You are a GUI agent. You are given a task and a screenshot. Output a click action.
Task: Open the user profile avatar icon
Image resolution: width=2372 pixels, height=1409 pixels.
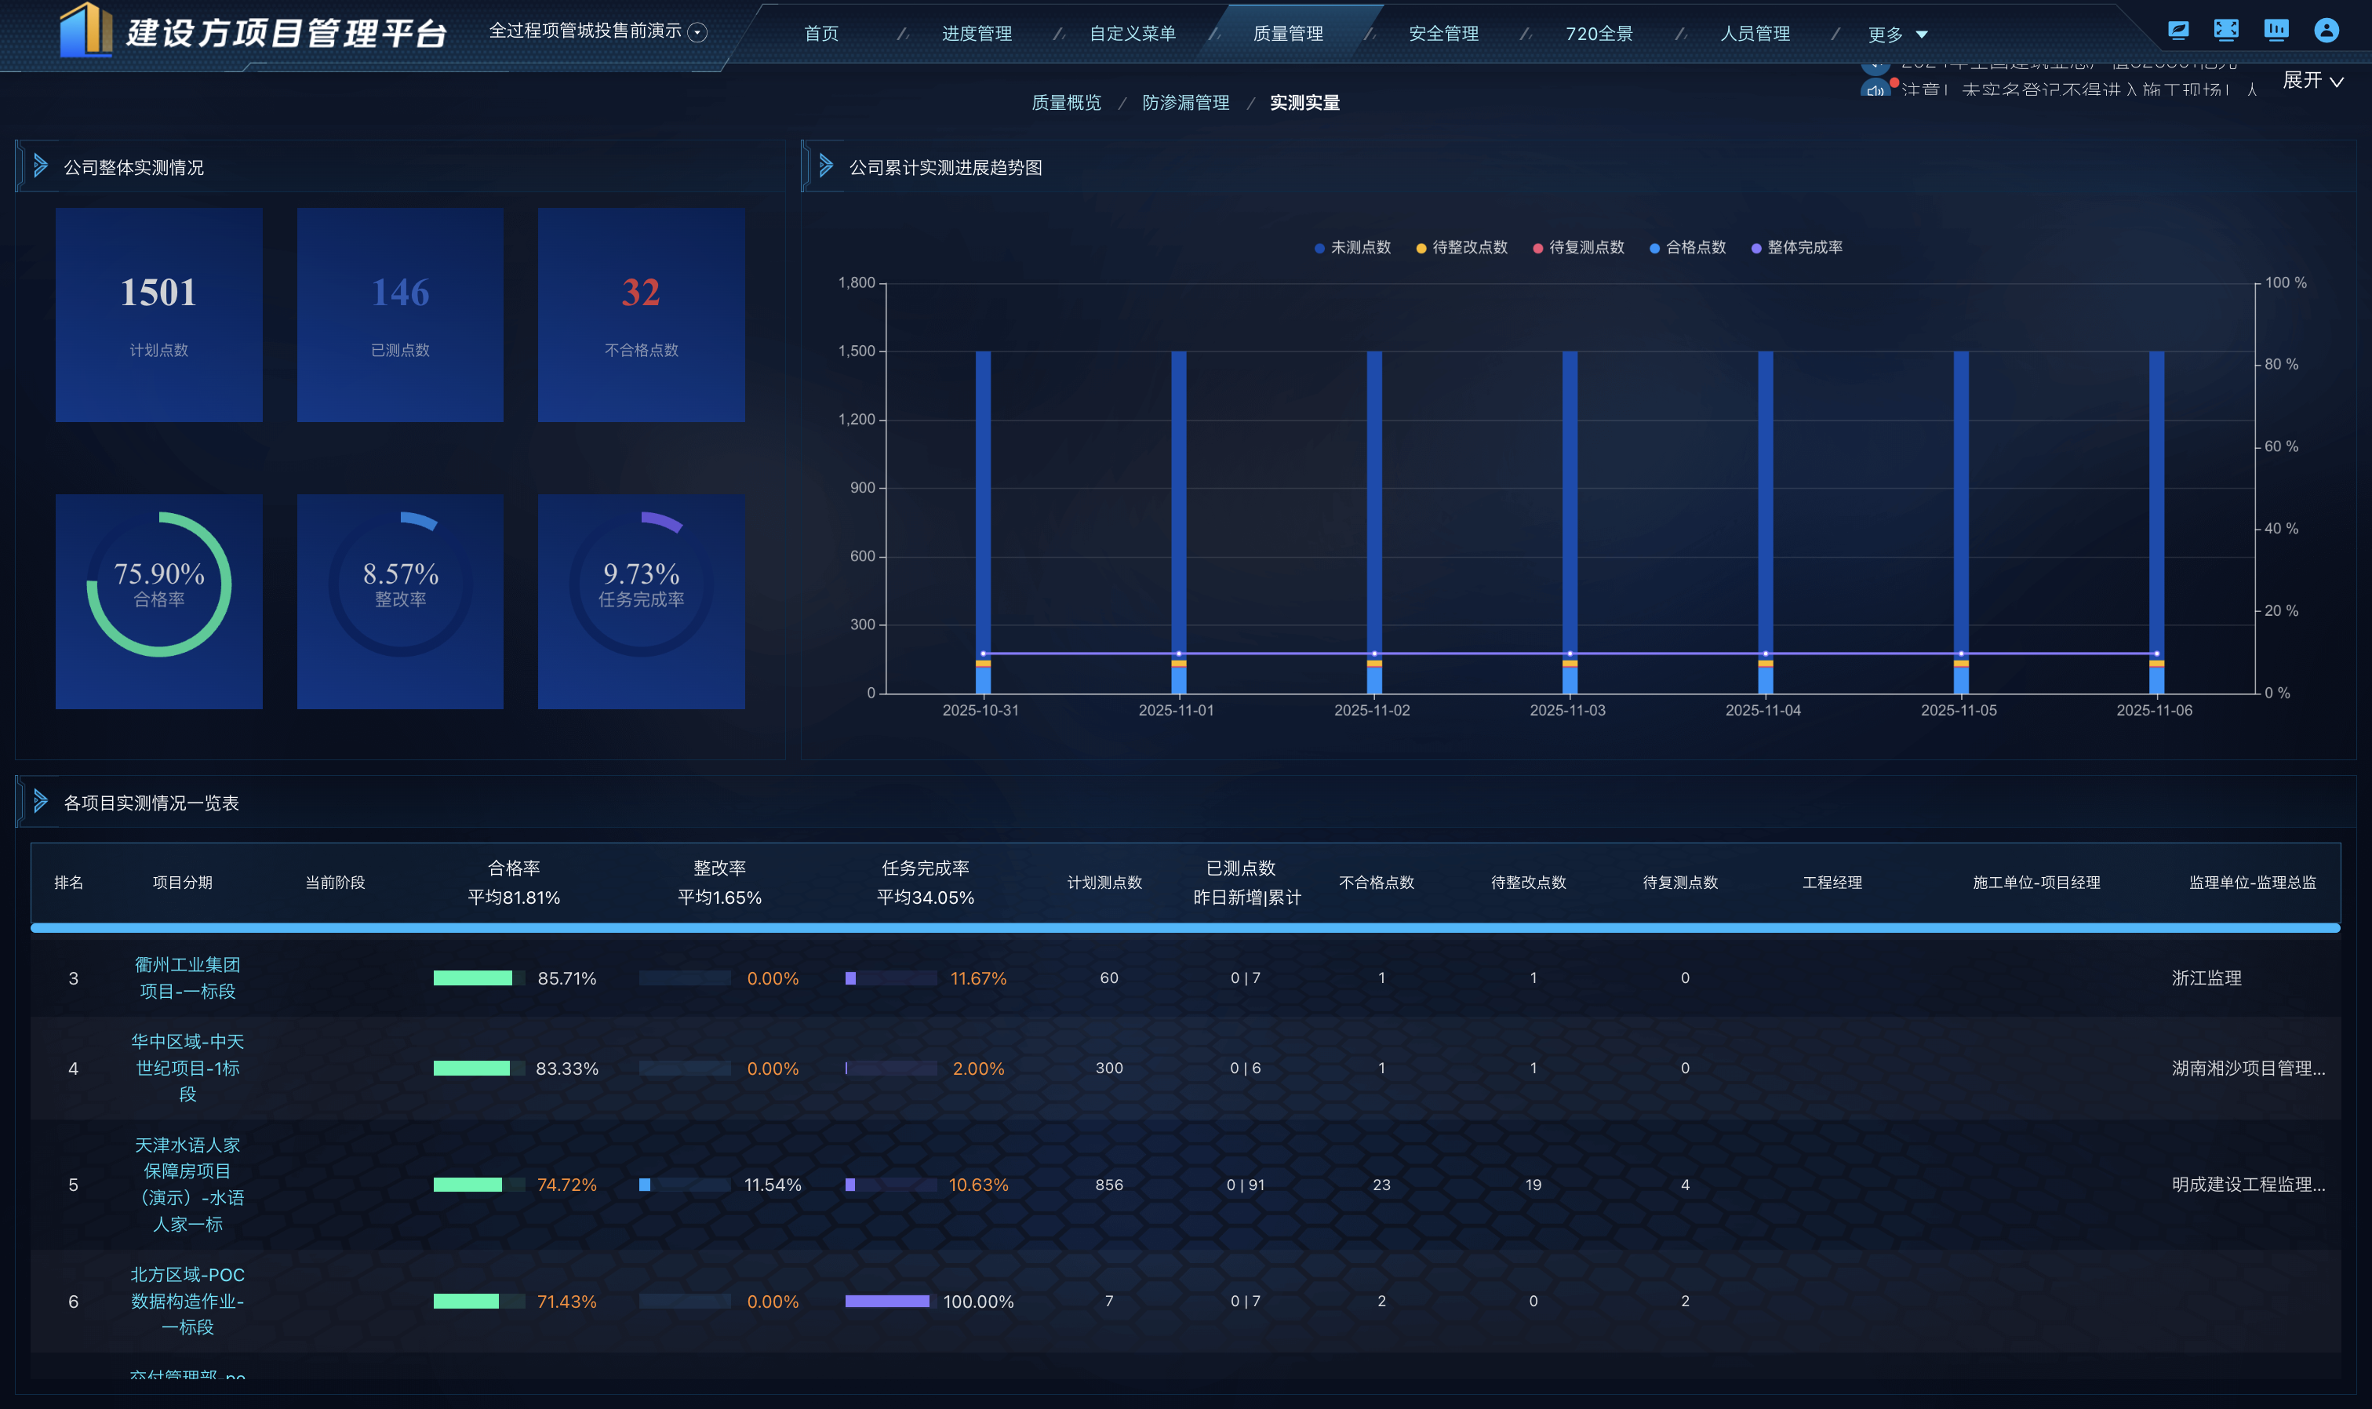tap(2326, 31)
